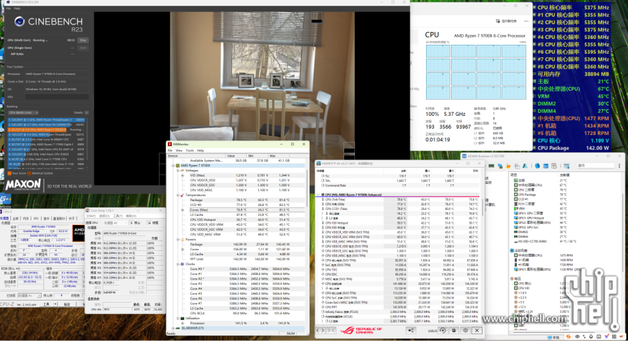Close HWiNFO sensors with the X icon
628x341 pixels.
pos(477,331)
